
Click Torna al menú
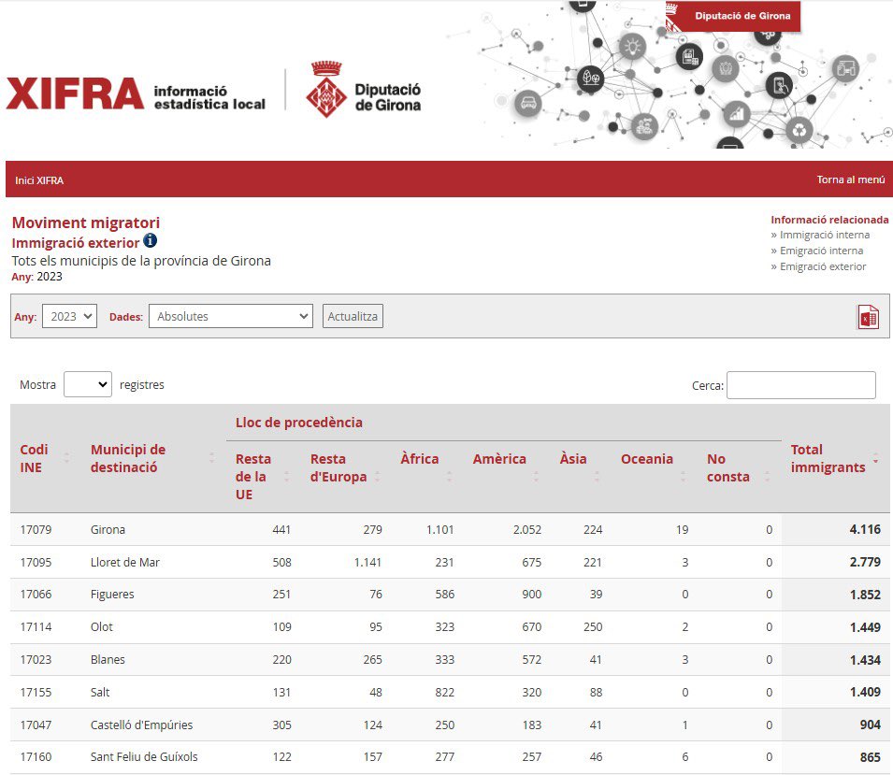click(851, 179)
